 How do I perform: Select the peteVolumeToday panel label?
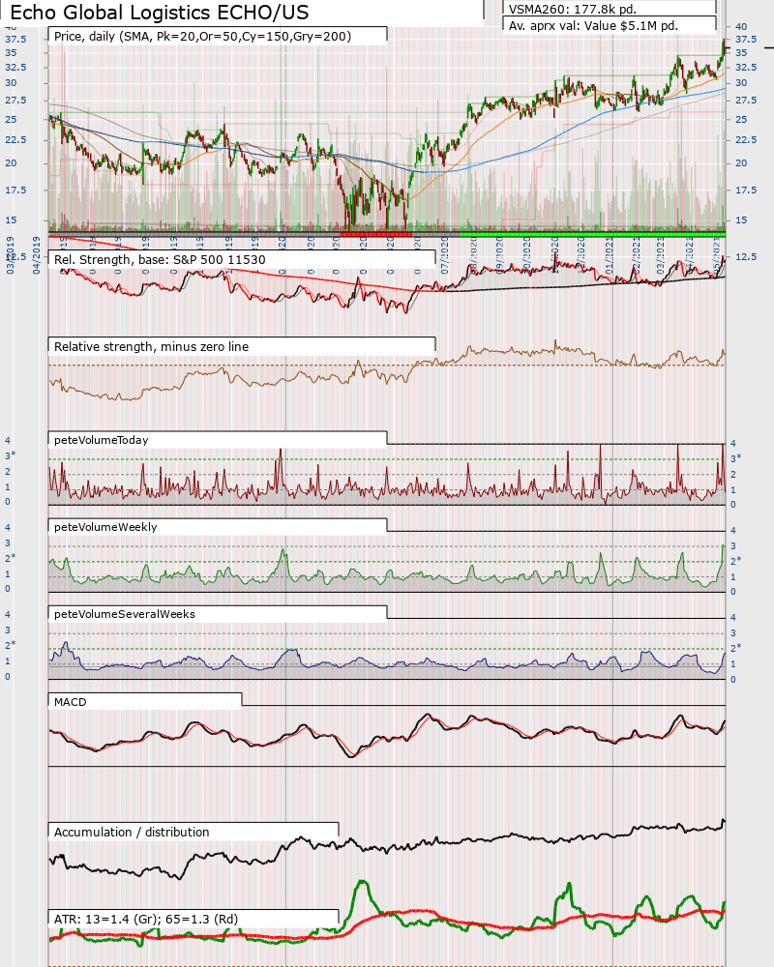click(x=102, y=440)
